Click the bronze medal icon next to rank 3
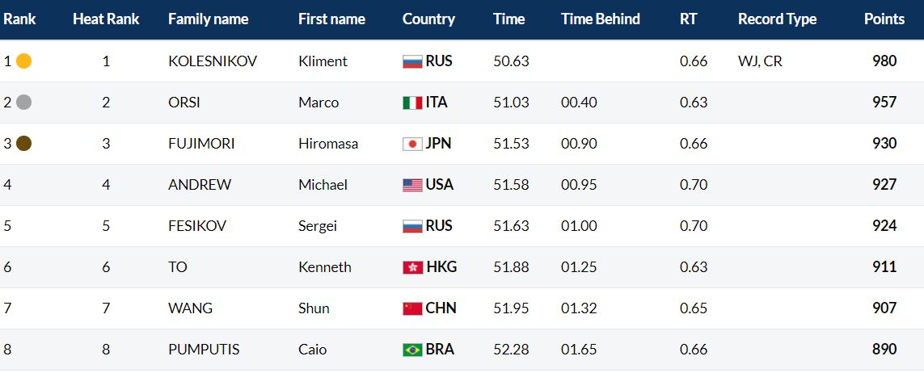 click(x=24, y=144)
